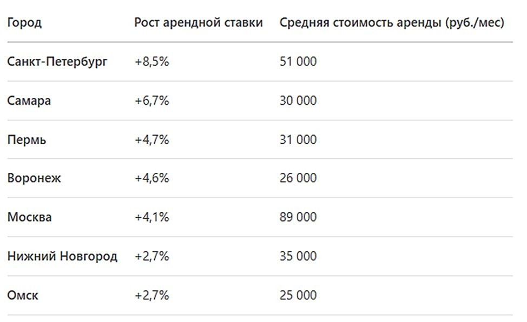Click the +4,7% growth value
Screen dimensions: 527x322
152,140
